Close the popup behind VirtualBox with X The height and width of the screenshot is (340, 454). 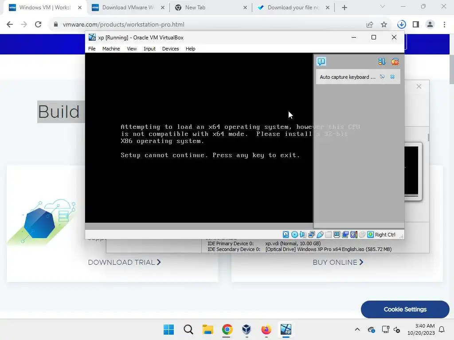[x=419, y=86]
